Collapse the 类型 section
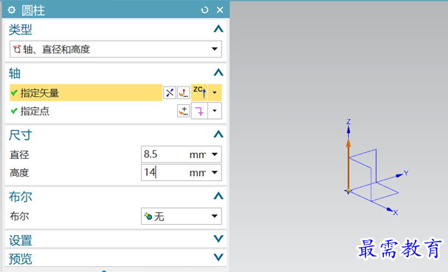 [218, 29]
